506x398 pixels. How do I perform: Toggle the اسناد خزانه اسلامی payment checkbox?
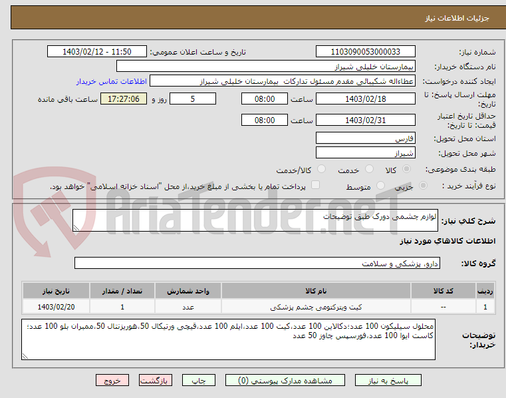315,185
